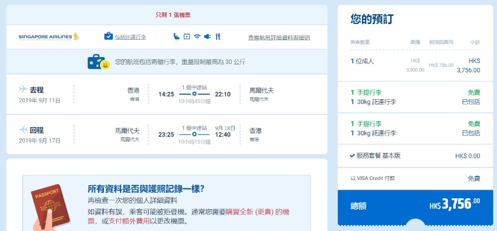Click the 服務套餐 基本版 checkmark

(352, 156)
